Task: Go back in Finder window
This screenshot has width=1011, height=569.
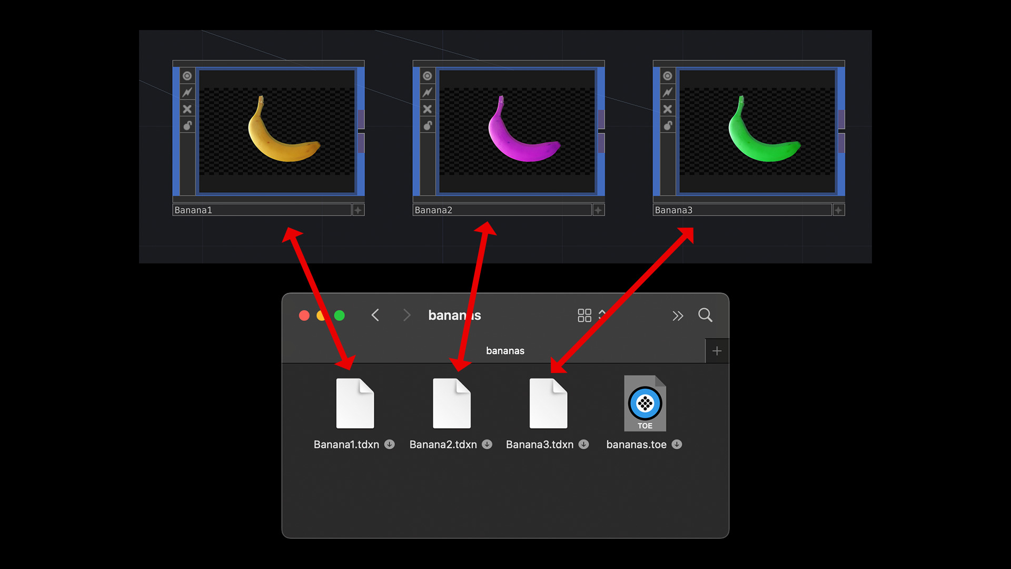Action: pyautogui.click(x=375, y=315)
